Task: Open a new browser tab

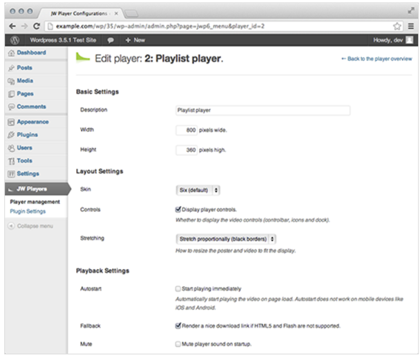Action: [131, 13]
